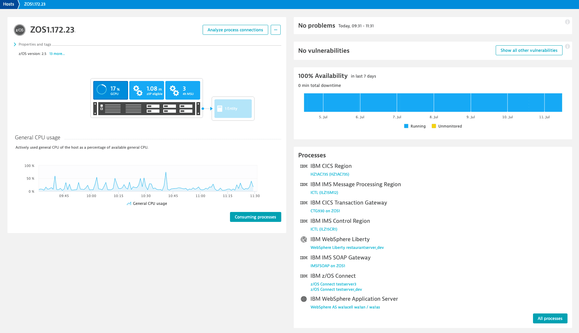Click the IBM WebSphere Liberty icon

304,239
